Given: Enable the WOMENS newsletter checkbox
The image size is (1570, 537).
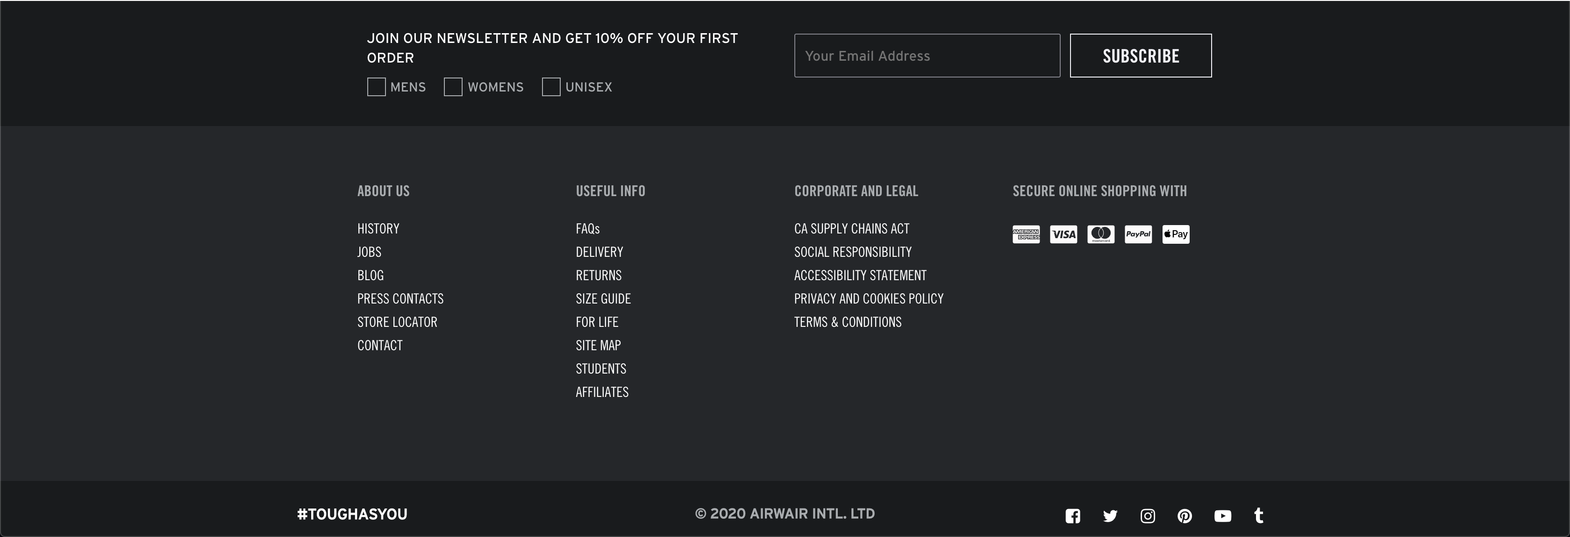Looking at the screenshot, I should (x=453, y=87).
